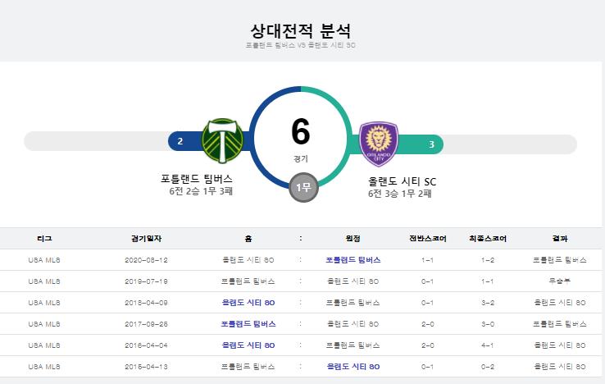Open the bold away team link in 2020-08-12 row

point(353,260)
